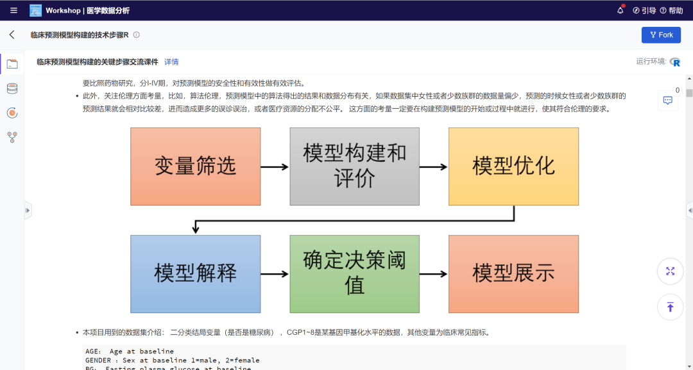This screenshot has height=370, width=693.
Task: Open the hamburger menu
Action: tap(13, 10)
